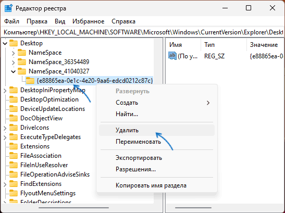Viewport: 285px width, 213px height.
Task: Select the FileInUseResolver folder icon
Action: (x=14, y=165)
